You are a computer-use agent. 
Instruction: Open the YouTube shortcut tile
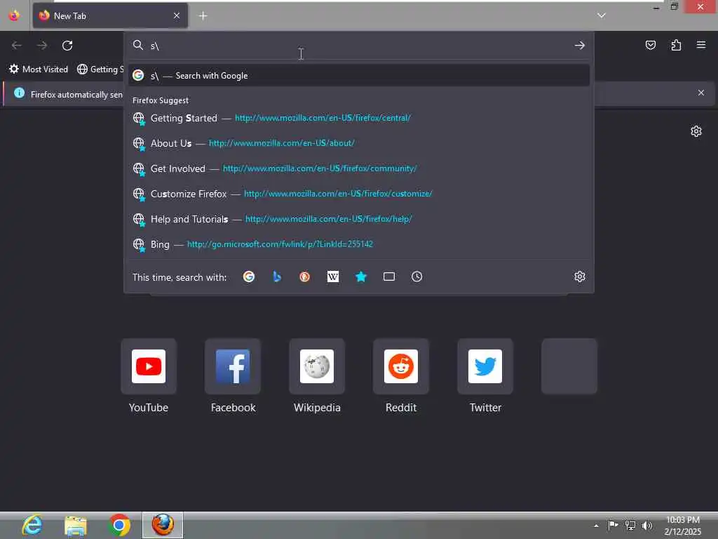(149, 366)
